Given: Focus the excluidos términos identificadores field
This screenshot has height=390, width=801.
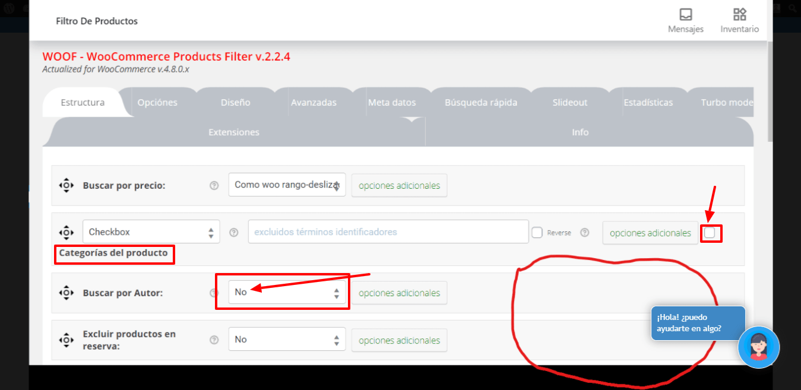Looking at the screenshot, I should point(388,232).
